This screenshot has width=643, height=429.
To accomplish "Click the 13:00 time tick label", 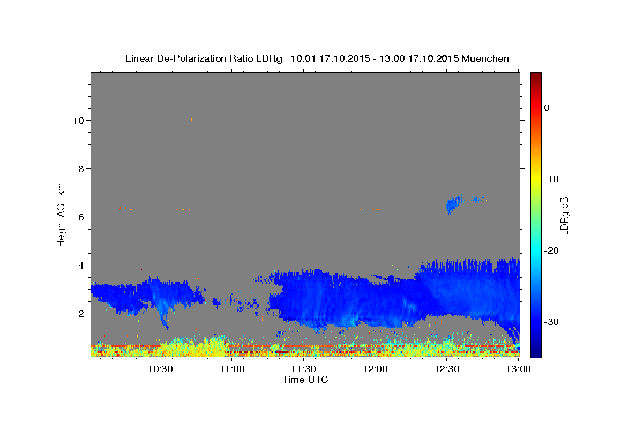I will pyautogui.click(x=518, y=369).
